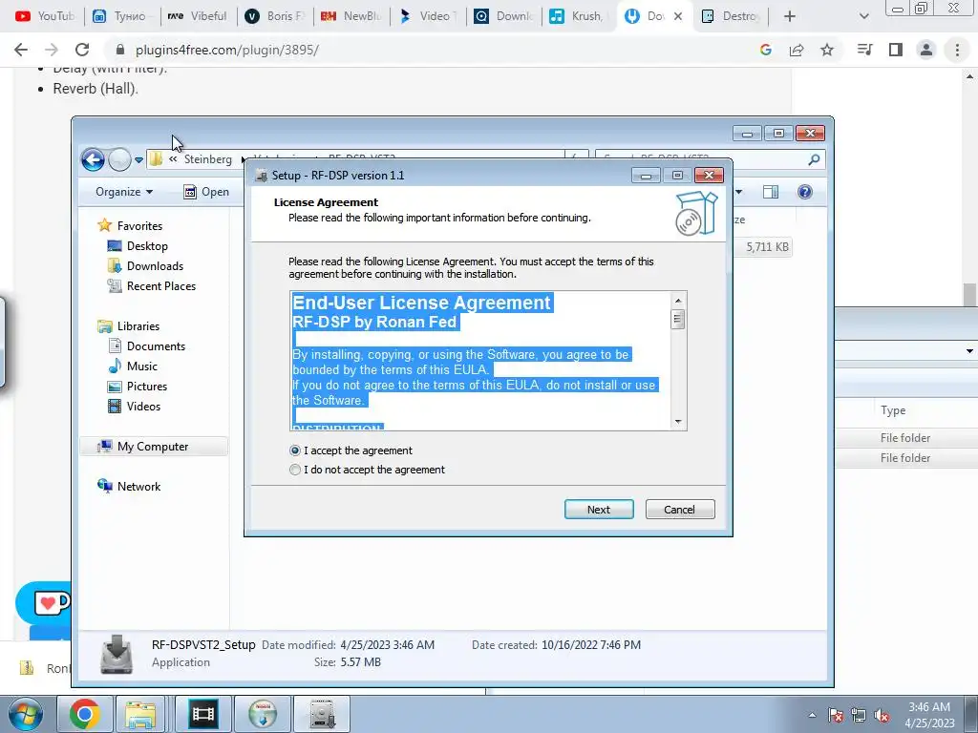Open Chrome from the taskbar
The image size is (978, 733).
pos(85,714)
